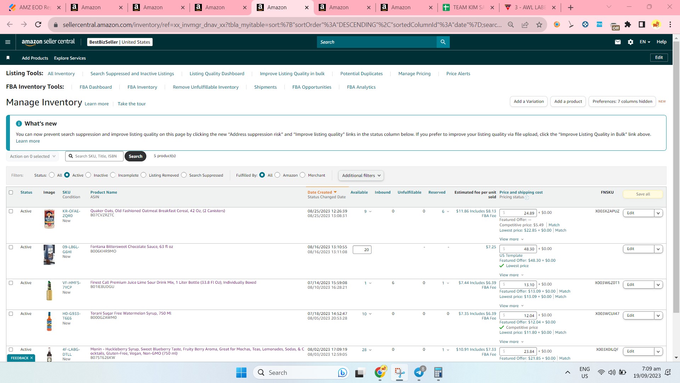Switch to the 3 - AWL LABEL browser tab
Viewport: 680px width, 383px height.
[530, 7]
